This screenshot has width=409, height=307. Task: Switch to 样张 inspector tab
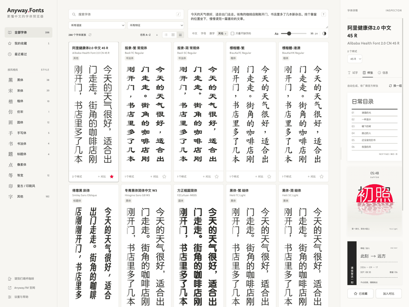tap(368, 73)
